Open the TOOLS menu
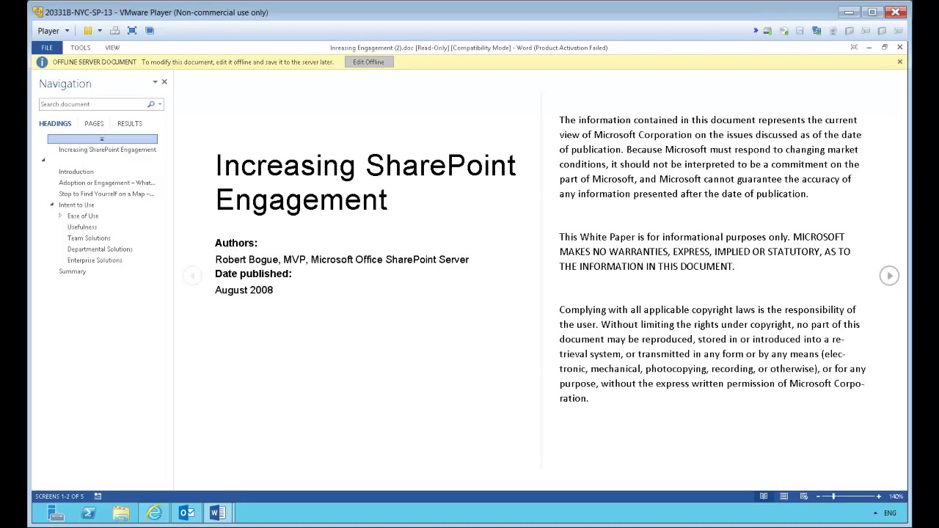939x528 pixels. click(x=81, y=48)
